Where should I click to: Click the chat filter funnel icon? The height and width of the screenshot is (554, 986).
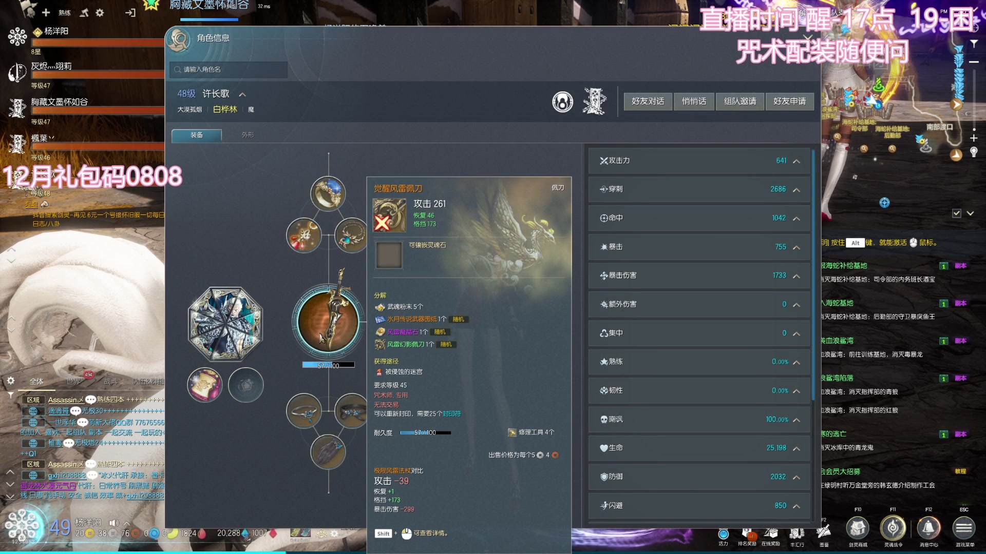(10, 395)
